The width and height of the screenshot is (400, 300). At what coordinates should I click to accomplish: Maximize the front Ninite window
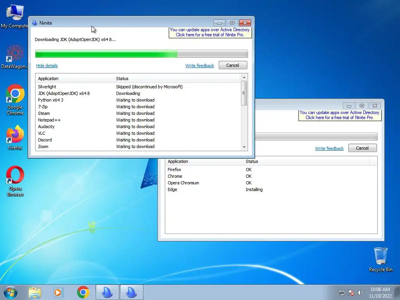pyautogui.click(x=232, y=23)
